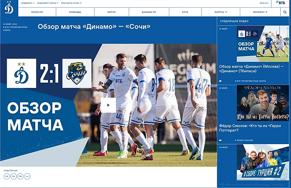
Task: Open Фёдор Смолов «Кто ты из Гарри Поттера» title
Action: coord(250,128)
